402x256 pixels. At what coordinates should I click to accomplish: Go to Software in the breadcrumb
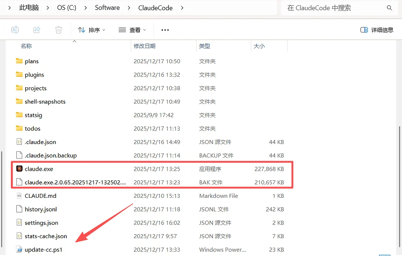point(107,8)
